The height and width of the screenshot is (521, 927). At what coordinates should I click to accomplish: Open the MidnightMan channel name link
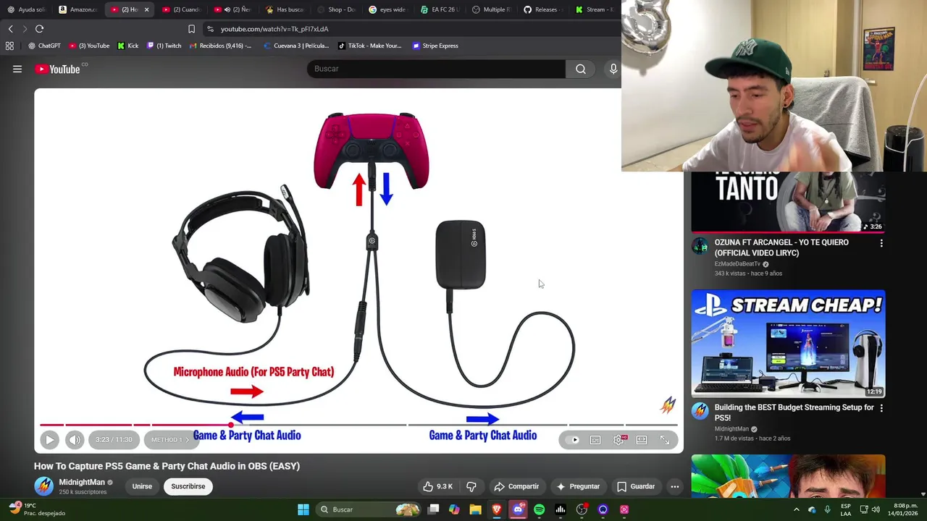[82, 482]
